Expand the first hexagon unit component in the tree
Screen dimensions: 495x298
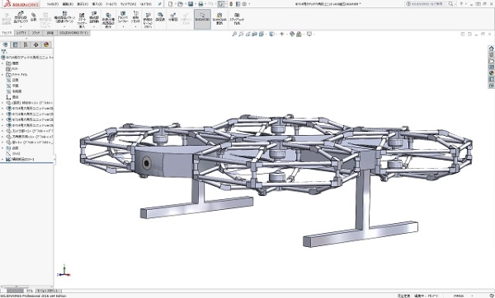tap(2, 109)
